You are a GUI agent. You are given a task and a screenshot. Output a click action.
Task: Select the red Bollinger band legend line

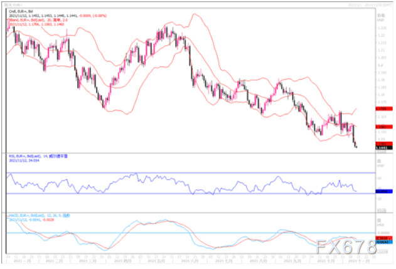pos(38,20)
